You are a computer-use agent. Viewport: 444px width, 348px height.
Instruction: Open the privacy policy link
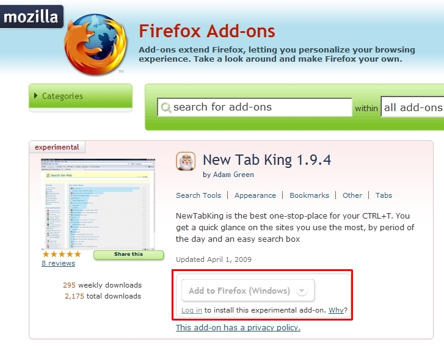(x=238, y=328)
